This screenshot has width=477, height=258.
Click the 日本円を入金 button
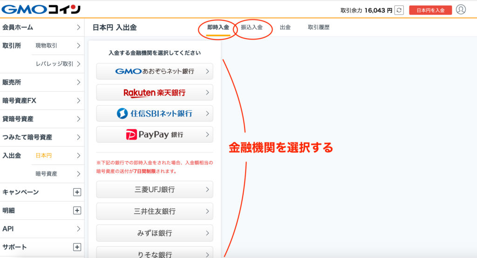click(x=430, y=10)
